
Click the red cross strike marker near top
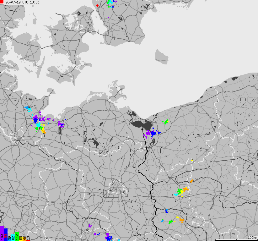click(97, 6)
